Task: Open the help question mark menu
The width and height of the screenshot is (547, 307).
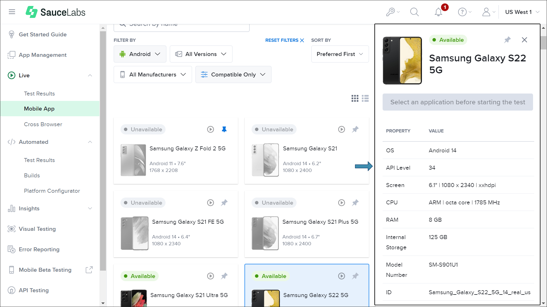Action: (x=465, y=12)
